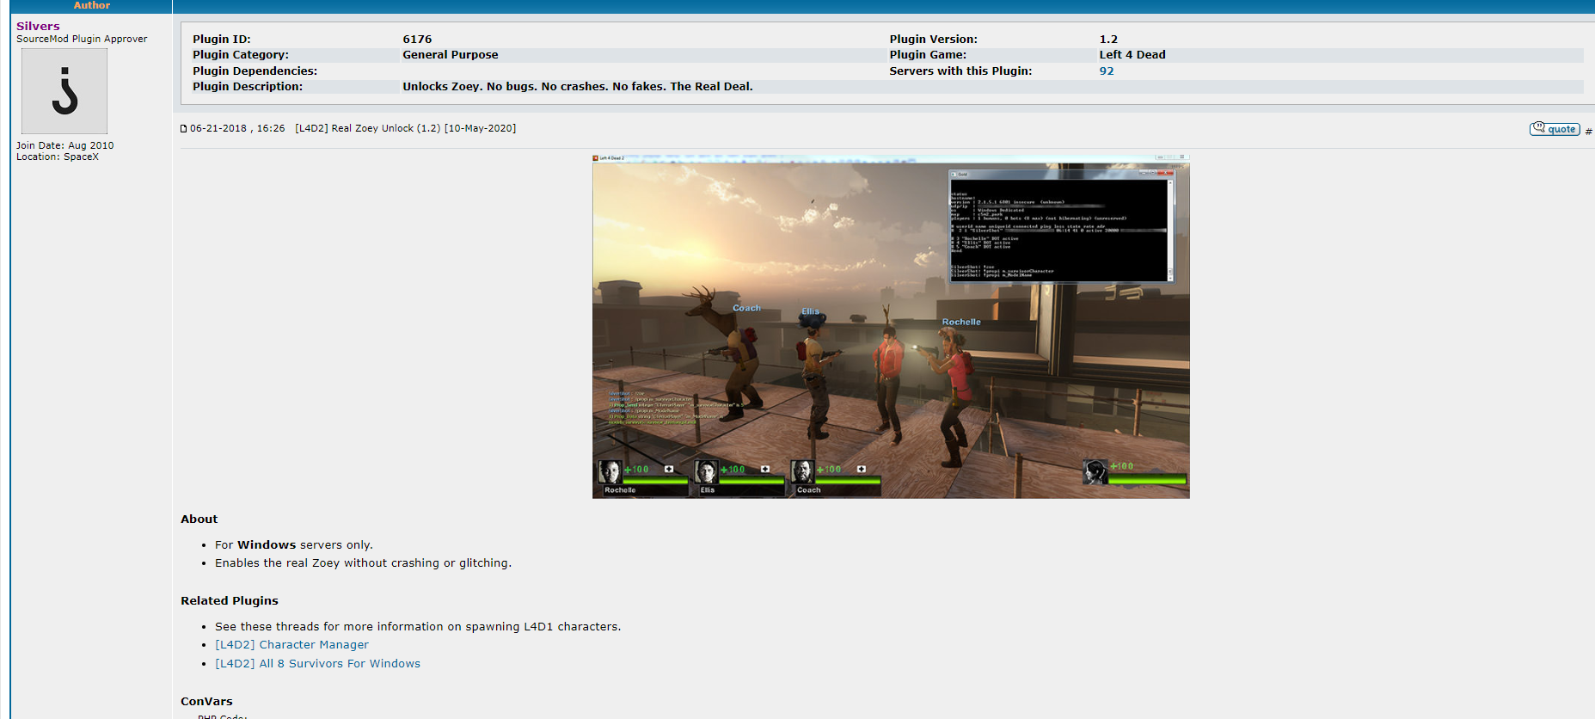Open the post permalink hash link

pos(1588,131)
